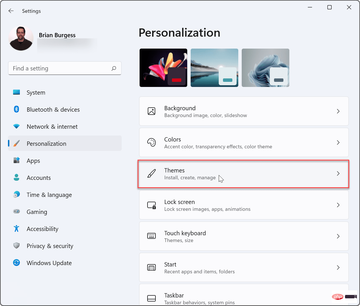This screenshot has width=360, height=306.
Task: Open Colors title text
Action: [172, 140]
